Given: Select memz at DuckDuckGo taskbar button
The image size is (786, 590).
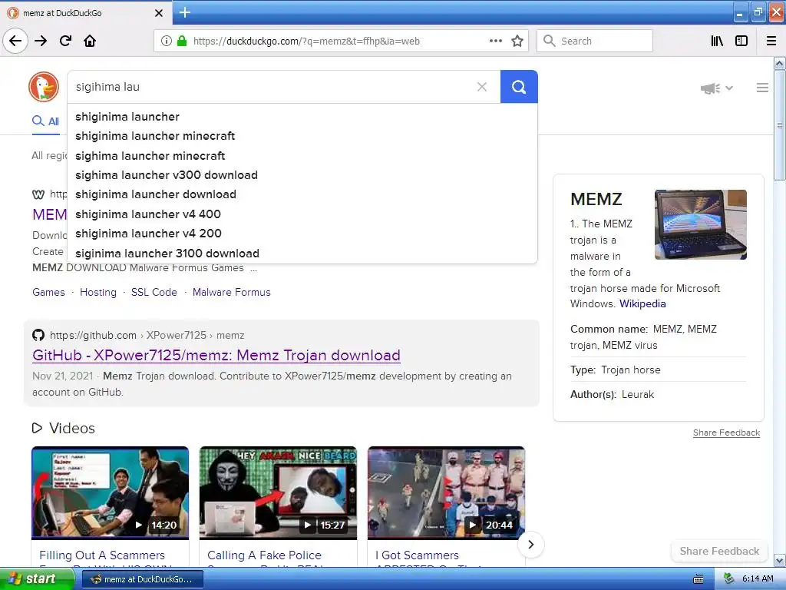Looking at the screenshot, I should (142, 579).
